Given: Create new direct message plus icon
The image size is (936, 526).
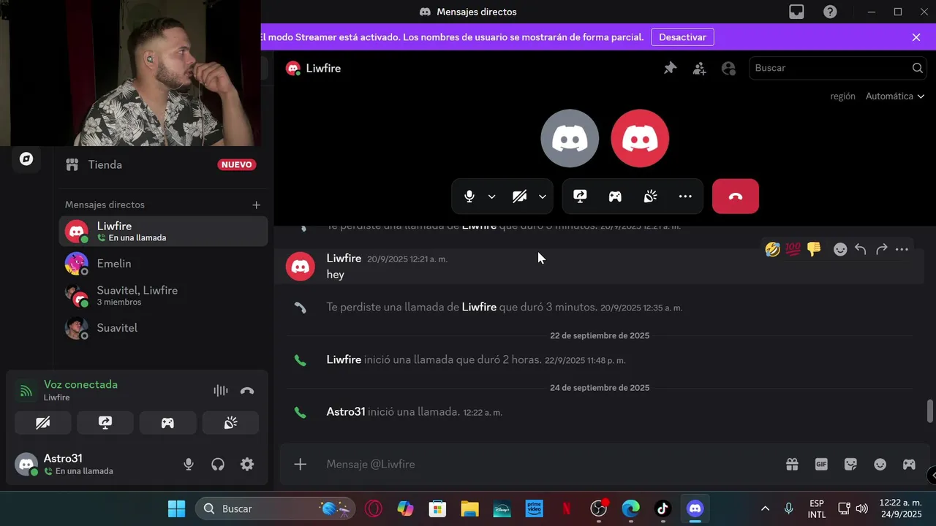Looking at the screenshot, I should pyautogui.click(x=256, y=205).
